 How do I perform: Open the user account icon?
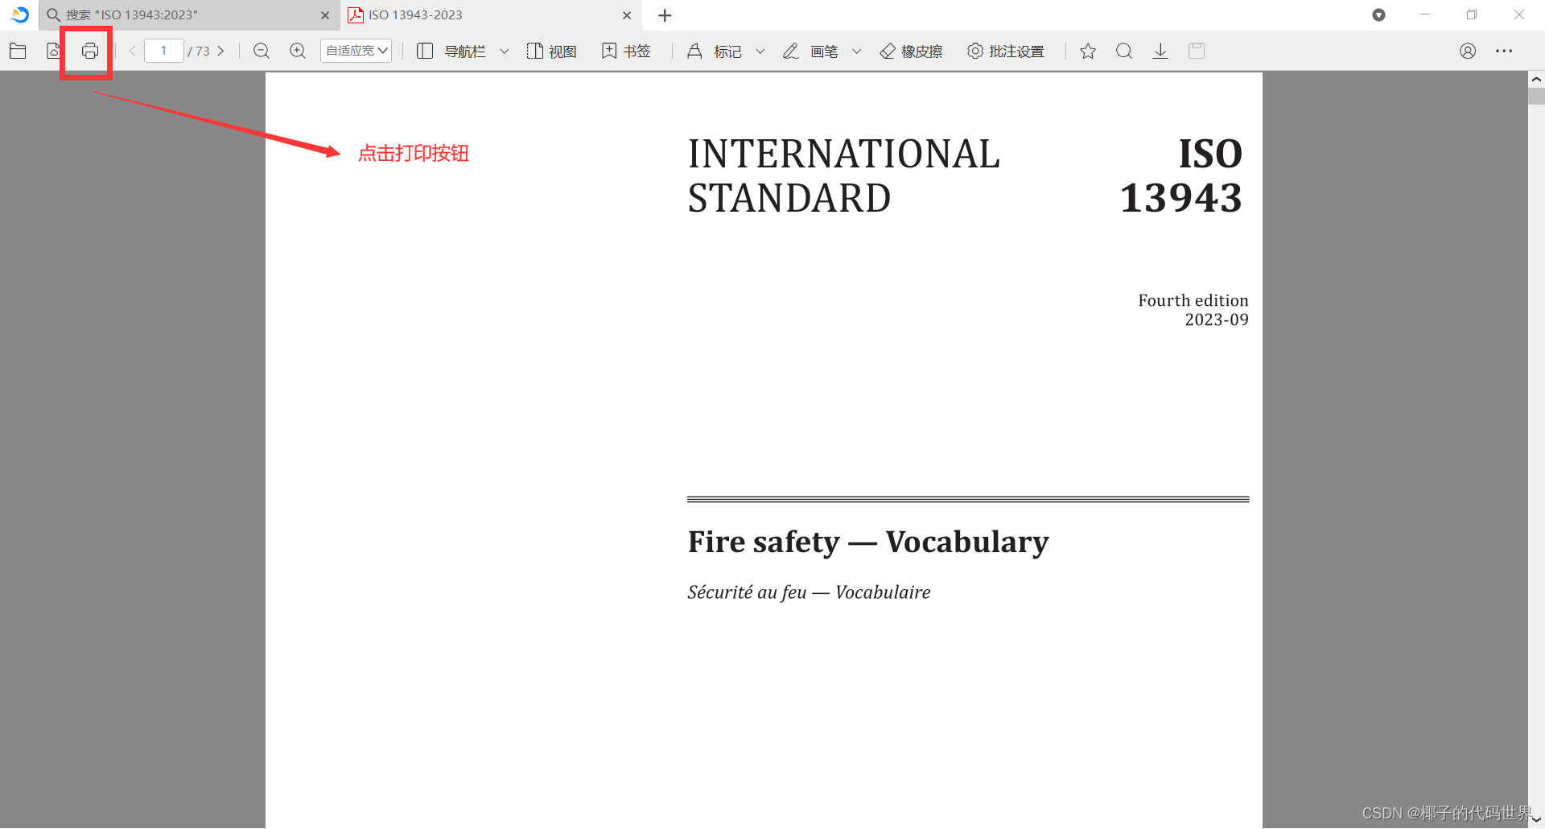click(x=1468, y=51)
